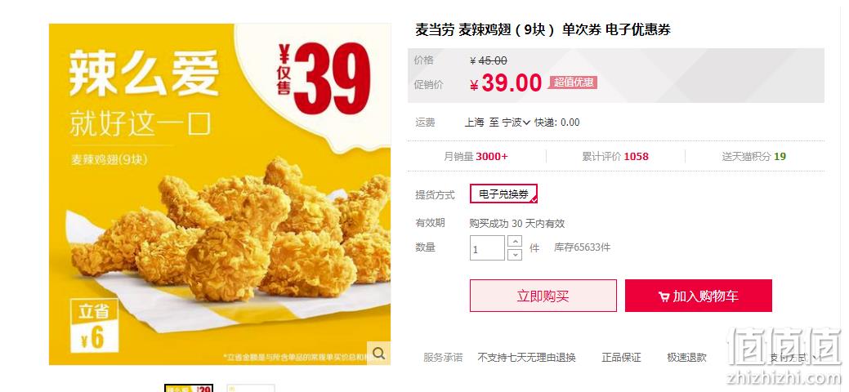Click the quantity input field

coord(487,248)
